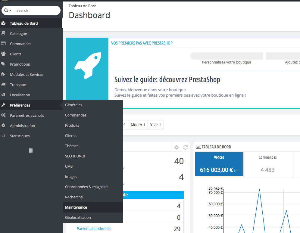Collapse the sidebar using the bars handle

tap(31, 151)
